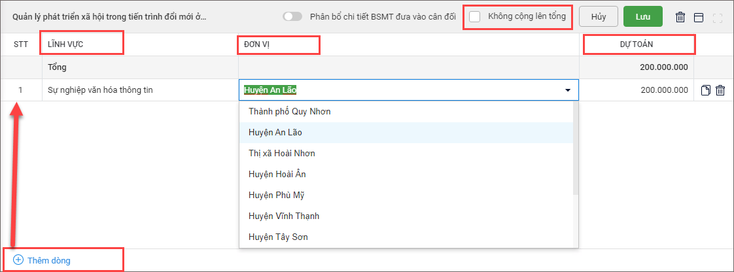Screen dimensions: 734x272
Task: Choose Huyện An Lão in the dropdown list
Action: tap(275, 132)
